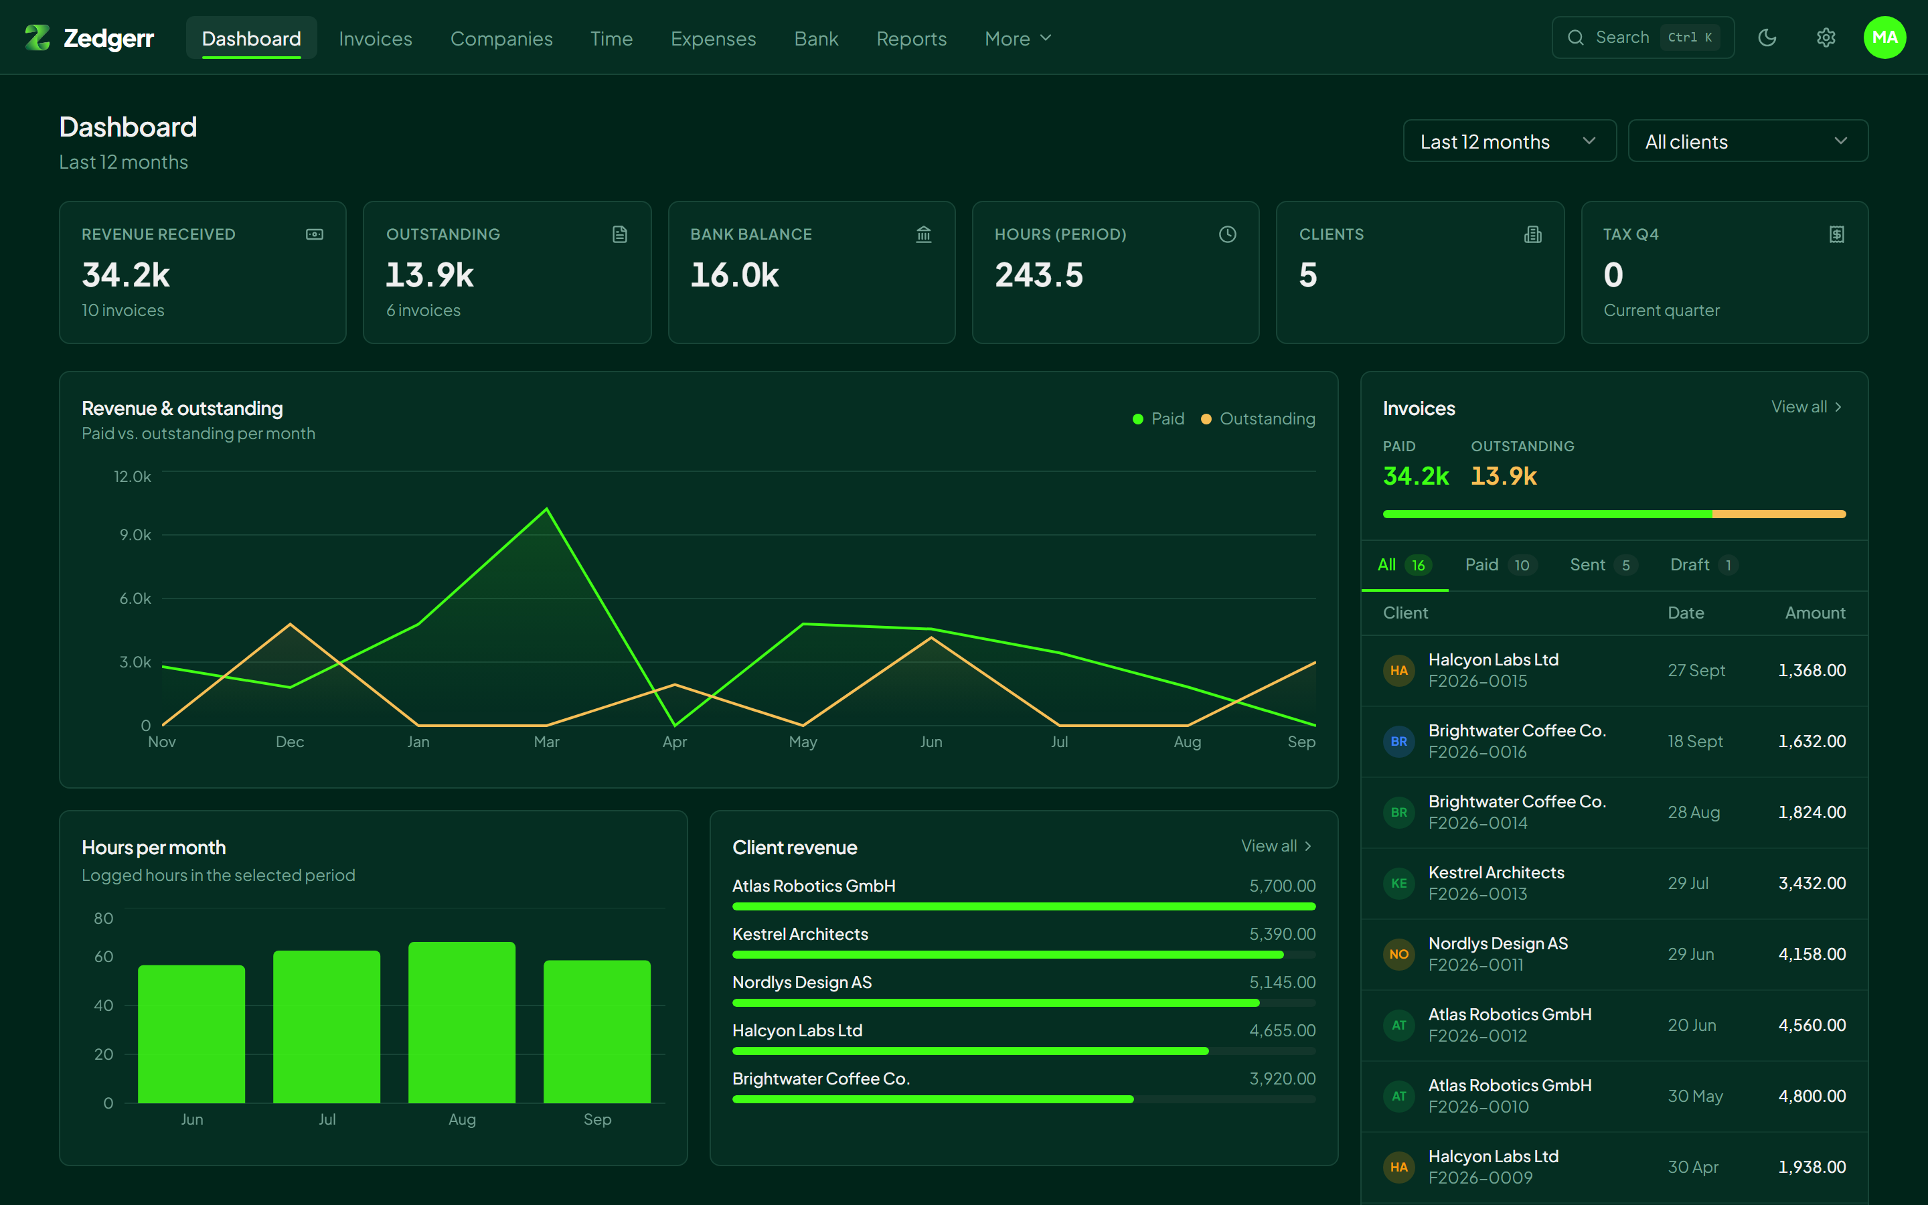This screenshot has width=1928, height=1205.
Task: Click the search magnifier icon
Action: (x=1575, y=37)
